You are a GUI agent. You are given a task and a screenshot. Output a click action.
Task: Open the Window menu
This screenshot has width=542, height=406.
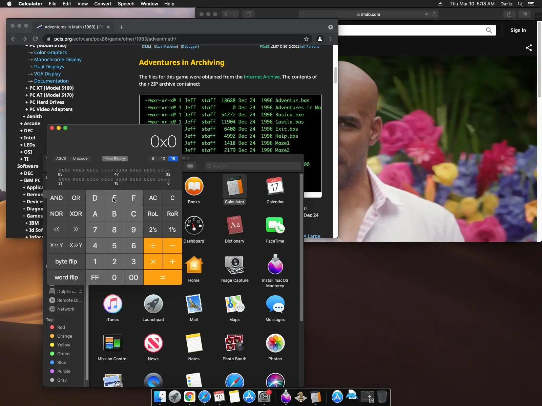149,4
